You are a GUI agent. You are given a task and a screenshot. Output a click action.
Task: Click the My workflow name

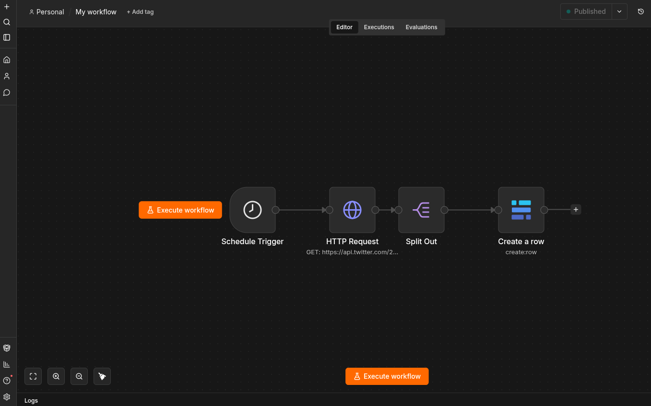point(96,12)
